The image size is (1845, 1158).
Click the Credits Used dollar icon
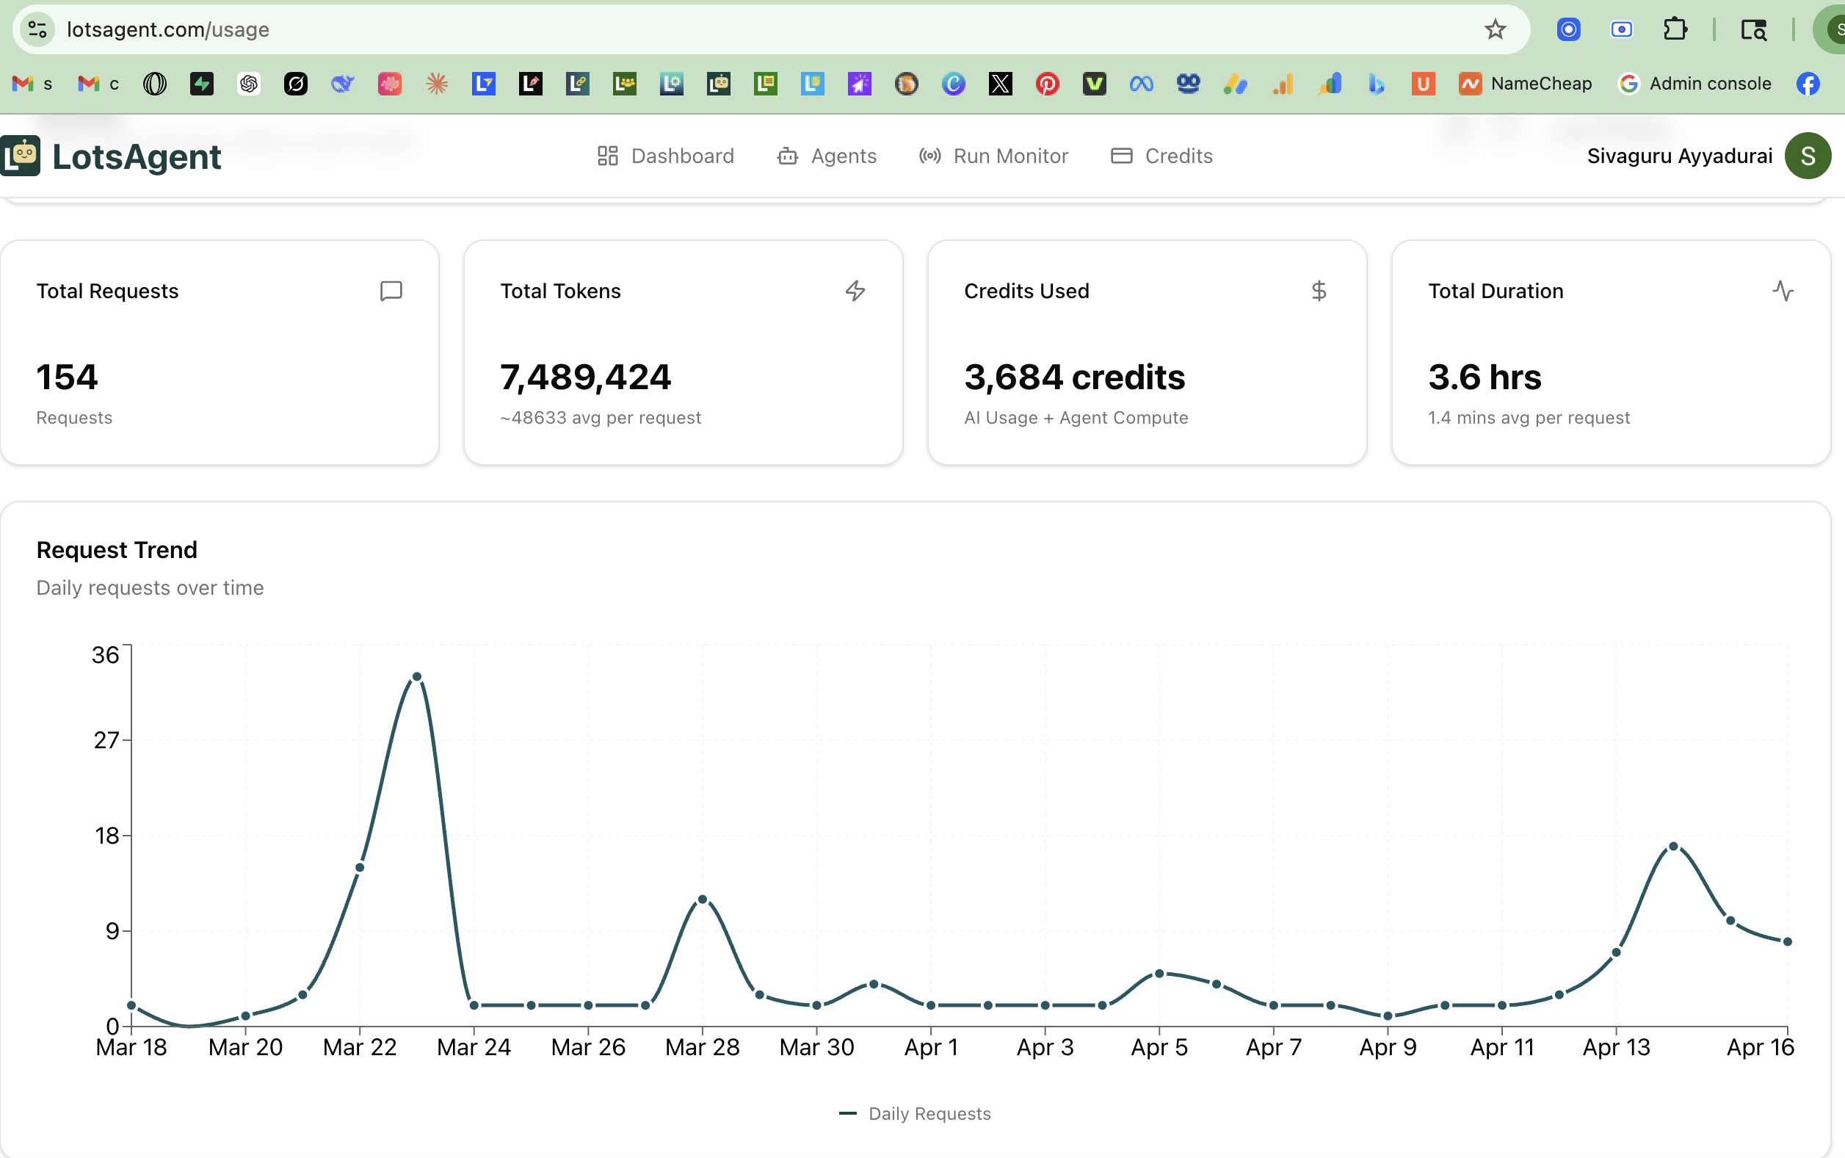1319,291
